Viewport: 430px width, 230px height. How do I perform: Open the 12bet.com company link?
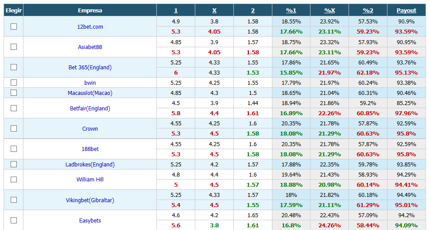pyautogui.click(x=90, y=27)
